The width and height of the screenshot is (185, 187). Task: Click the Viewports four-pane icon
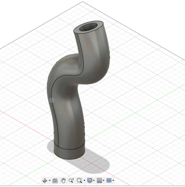pos(109,181)
